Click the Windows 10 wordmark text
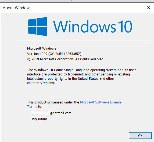The height and width of the screenshot is (142, 154). (92, 27)
